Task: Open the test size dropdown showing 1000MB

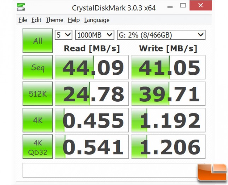Action: (x=95, y=35)
